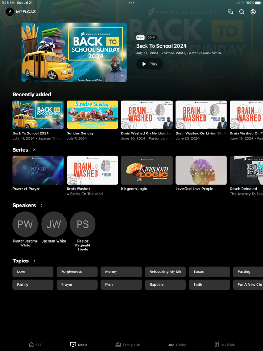
Task: Tap the My Bible book icon
Action: point(217,345)
